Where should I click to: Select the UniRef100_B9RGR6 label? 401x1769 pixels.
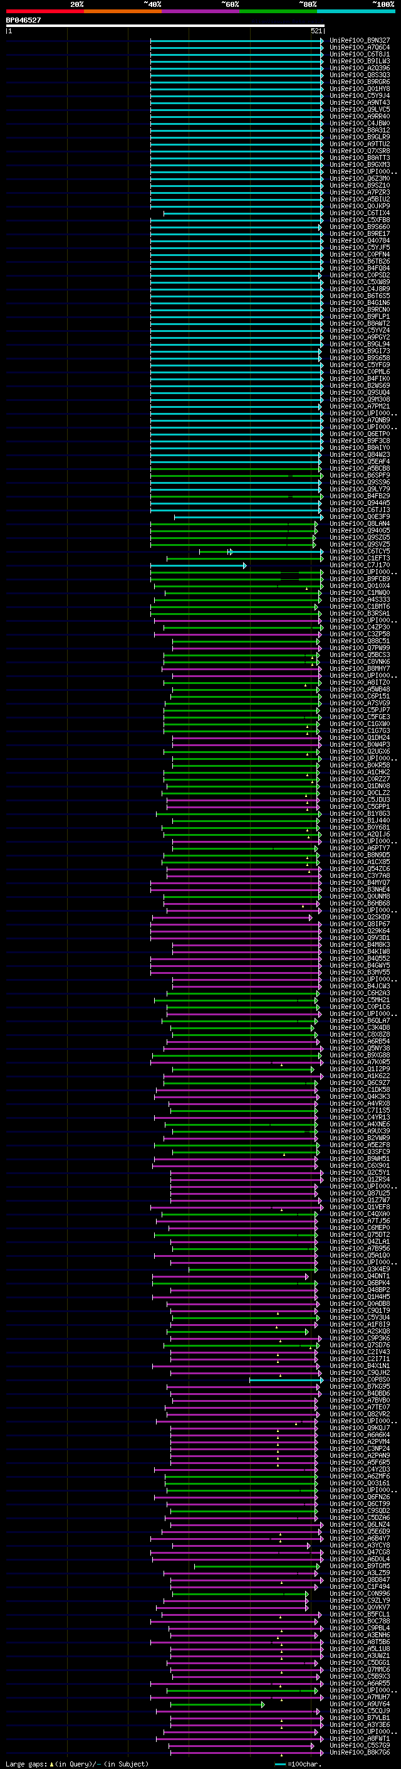(360, 82)
